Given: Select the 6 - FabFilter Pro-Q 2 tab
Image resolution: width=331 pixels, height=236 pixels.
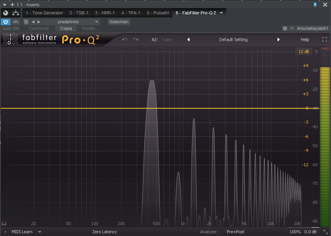Looking at the screenshot, I should (x=196, y=13).
